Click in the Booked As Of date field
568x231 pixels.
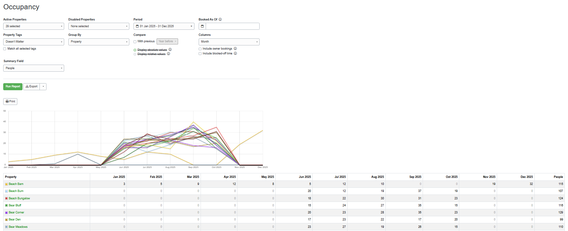point(232,26)
